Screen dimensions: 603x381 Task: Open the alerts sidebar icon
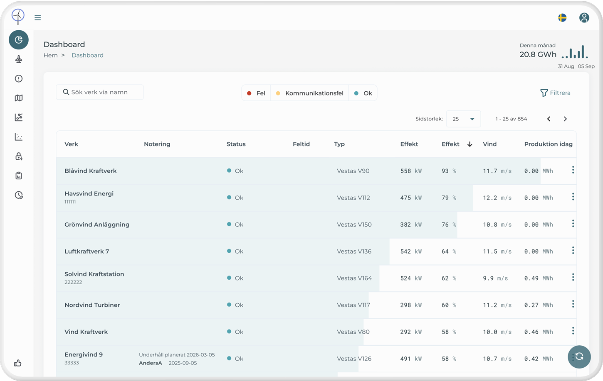click(x=18, y=78)
